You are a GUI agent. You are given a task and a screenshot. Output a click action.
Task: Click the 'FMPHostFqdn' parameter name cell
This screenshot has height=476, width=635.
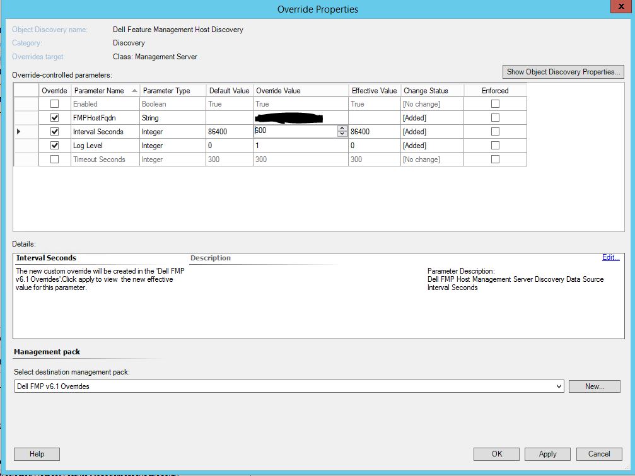pos(105,118)
